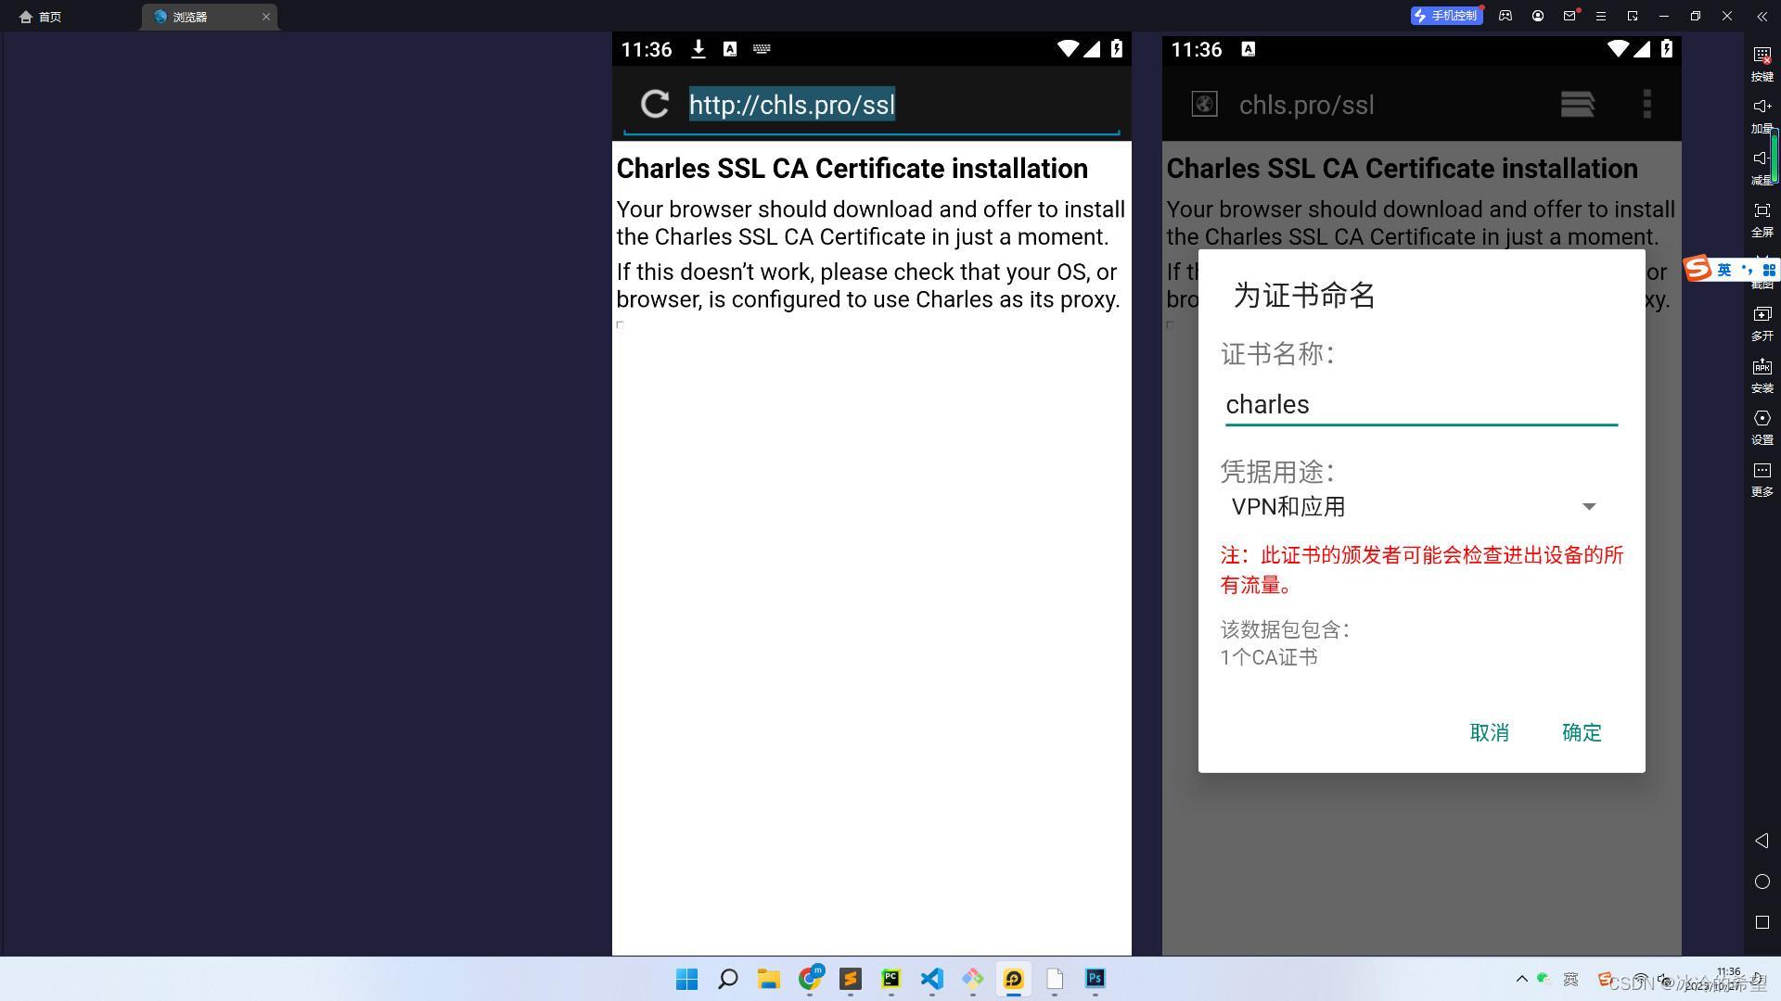Open the mail messages icon in the title bar
Screen dimensions: 1781x1001
click(x=1570, y=16)
